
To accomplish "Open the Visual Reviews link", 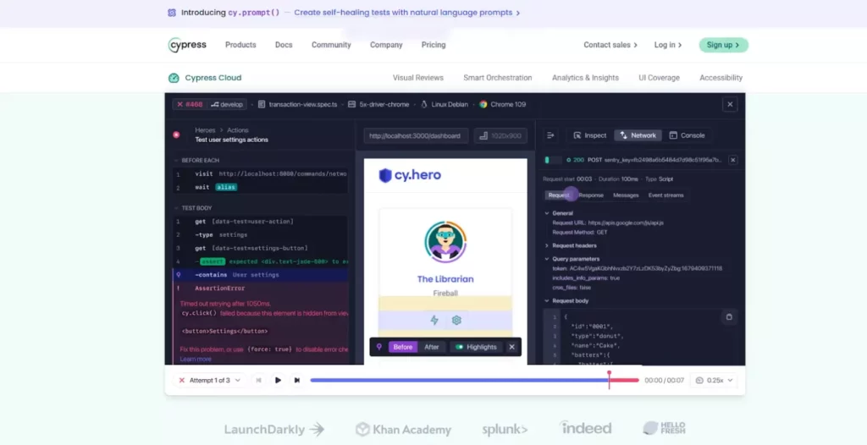I will point(418,78).
